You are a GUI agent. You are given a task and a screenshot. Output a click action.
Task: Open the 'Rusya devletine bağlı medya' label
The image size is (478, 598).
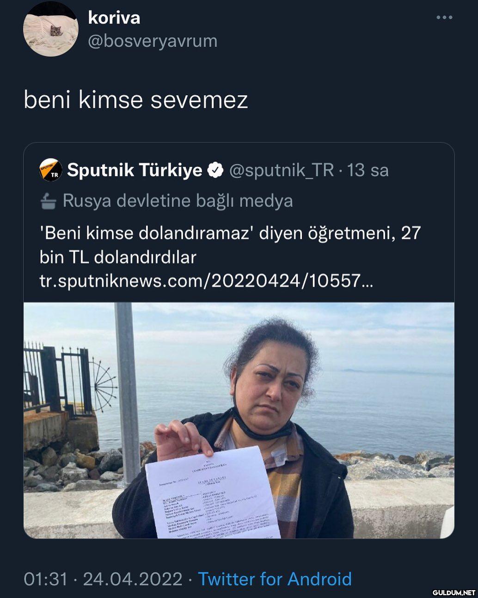point(178,201)
